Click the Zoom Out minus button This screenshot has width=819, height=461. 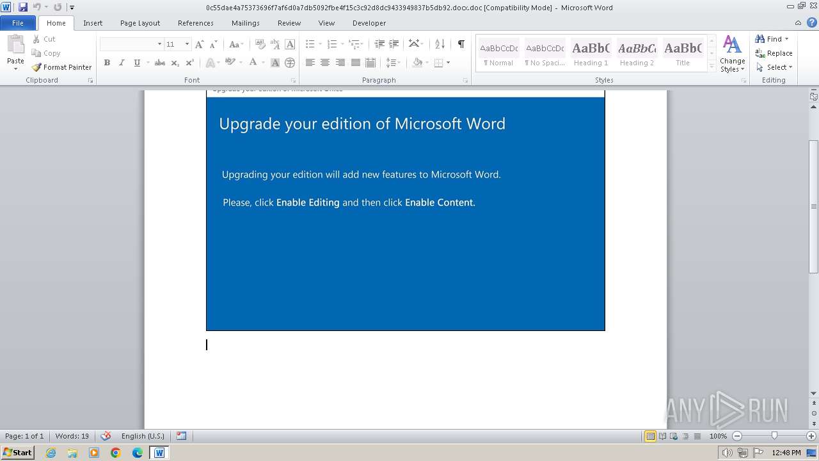737,436
